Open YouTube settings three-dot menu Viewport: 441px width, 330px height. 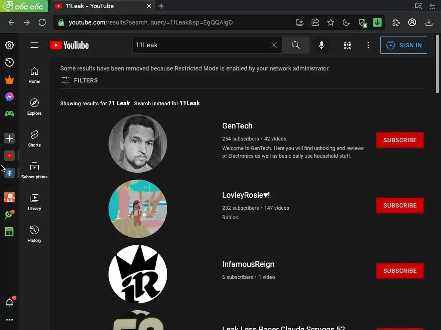[368, 45]
